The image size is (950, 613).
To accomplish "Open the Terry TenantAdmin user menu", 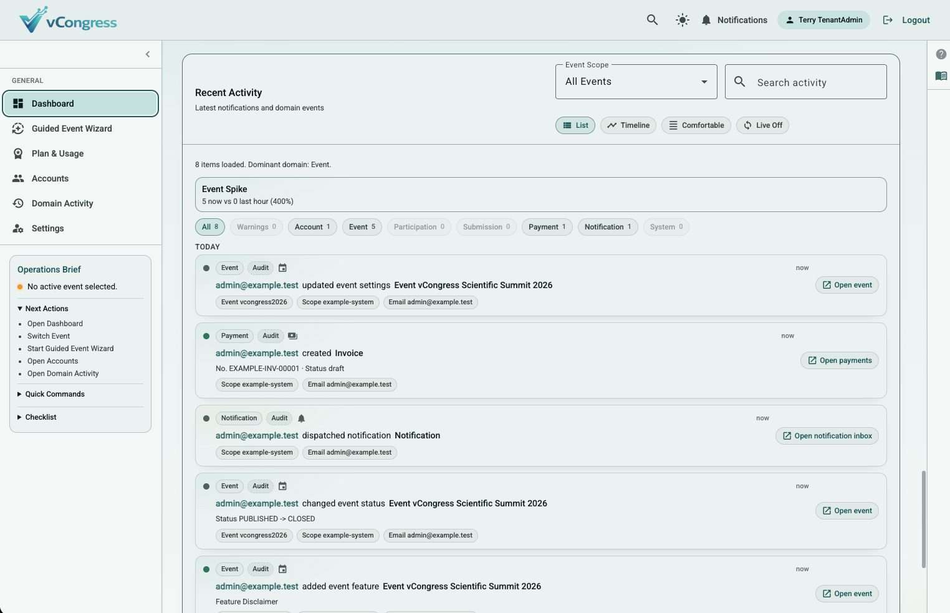I will pos(823,20).
